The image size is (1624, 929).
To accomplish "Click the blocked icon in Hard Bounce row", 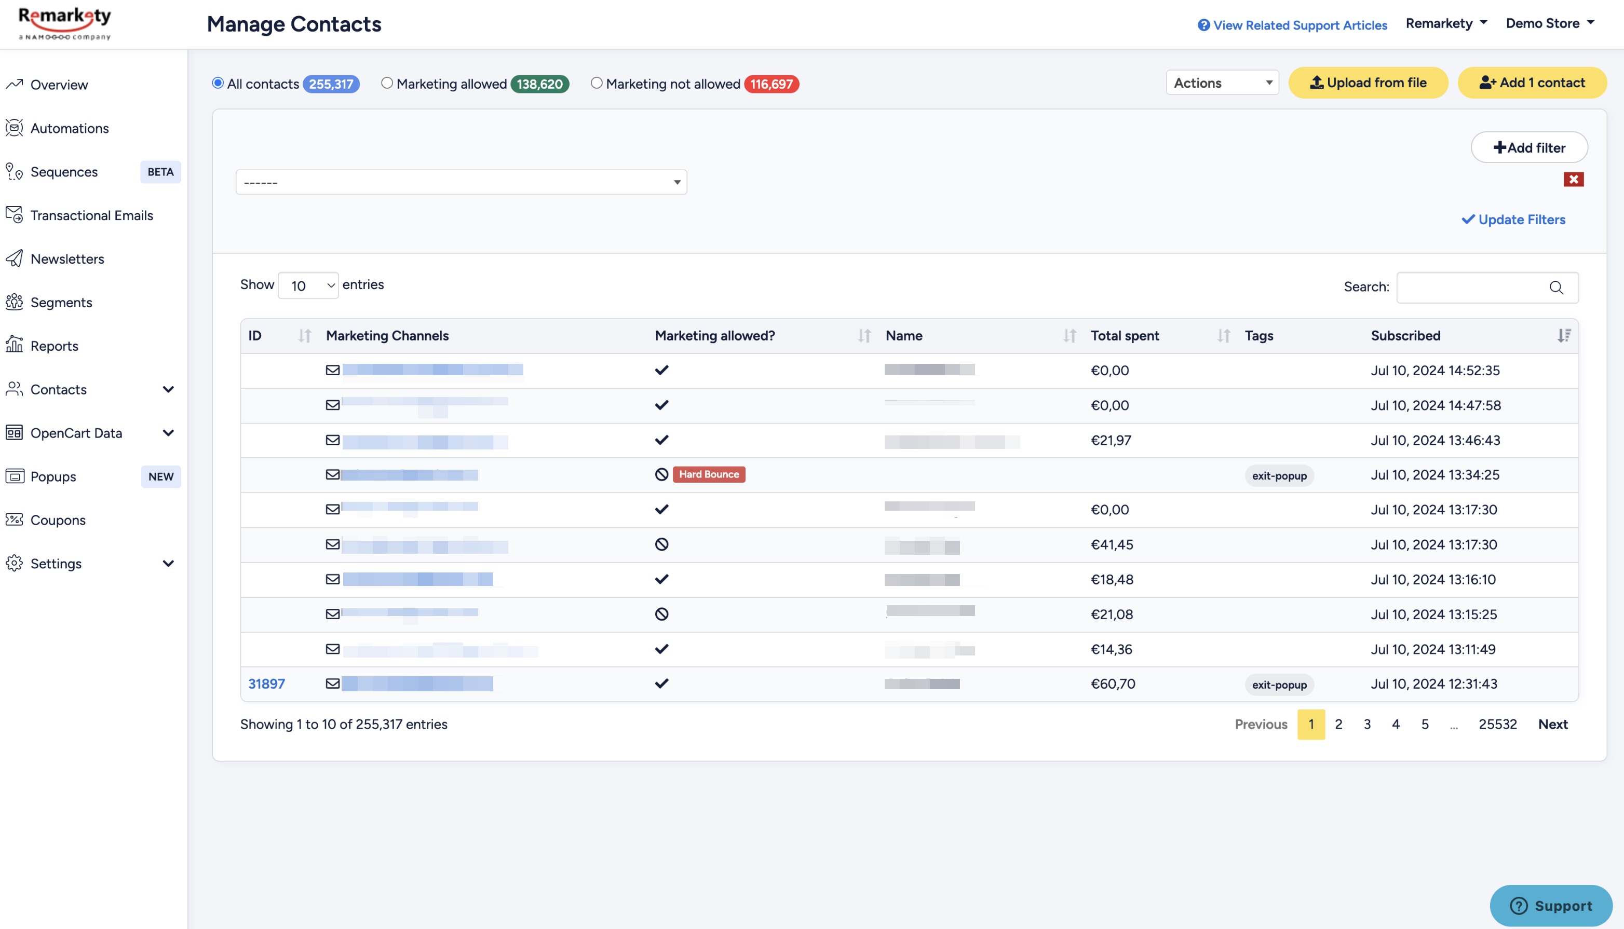I will [x=662, y=474].
